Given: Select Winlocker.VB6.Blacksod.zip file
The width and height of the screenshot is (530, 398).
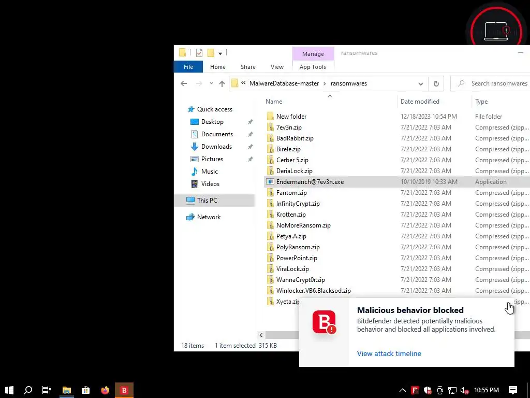Looking at the screenshot, I should [x=313, y=291].
